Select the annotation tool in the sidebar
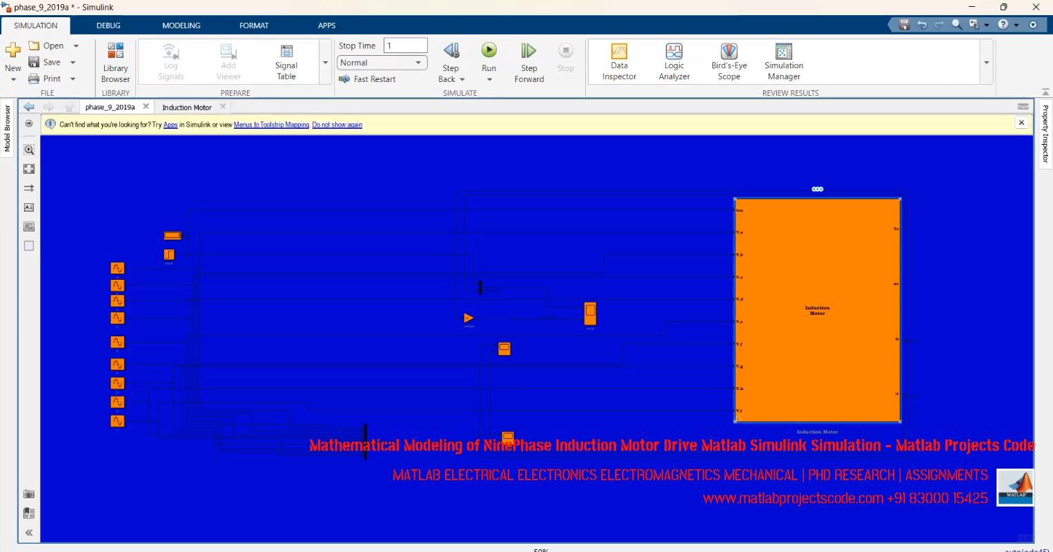Viewport: 1053px width, 552px height. tap(28, 207)
